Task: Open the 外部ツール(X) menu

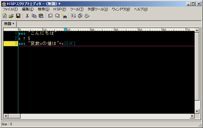Action: coord(98,9)
